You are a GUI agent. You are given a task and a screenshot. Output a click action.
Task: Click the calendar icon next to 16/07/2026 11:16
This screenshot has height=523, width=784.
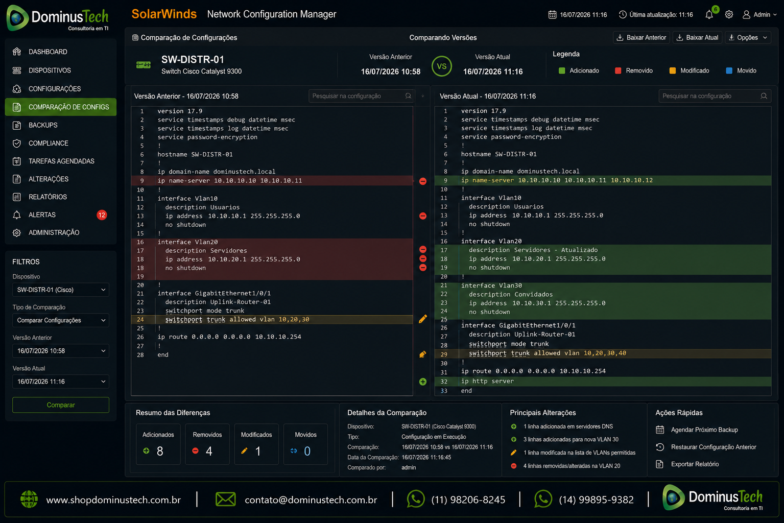[552, 15]
